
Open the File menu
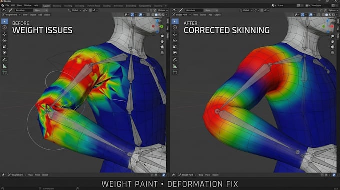coord(7,5)
